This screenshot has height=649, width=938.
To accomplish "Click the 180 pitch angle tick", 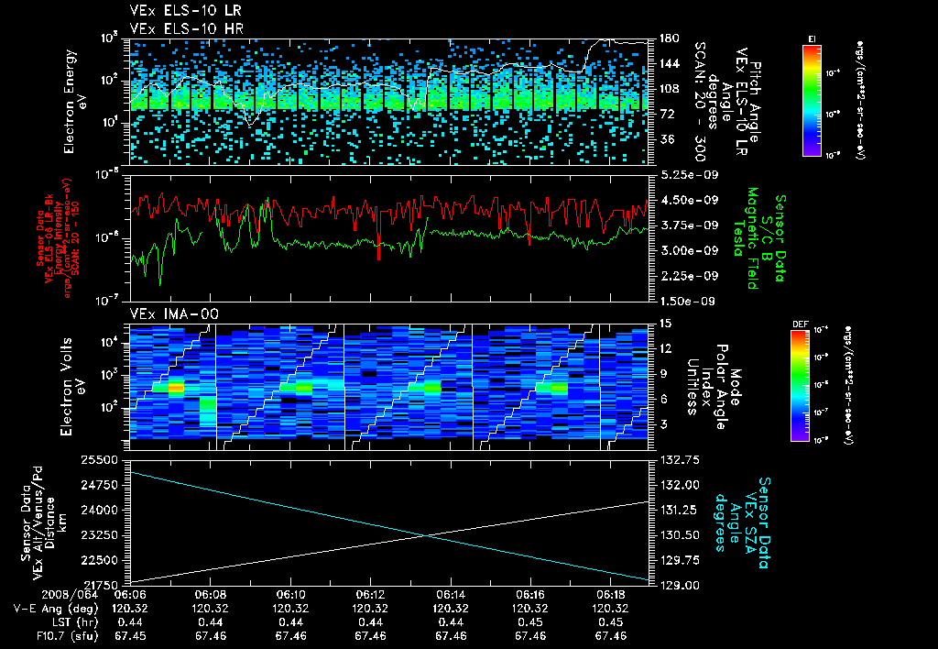I will coord(670,38).
